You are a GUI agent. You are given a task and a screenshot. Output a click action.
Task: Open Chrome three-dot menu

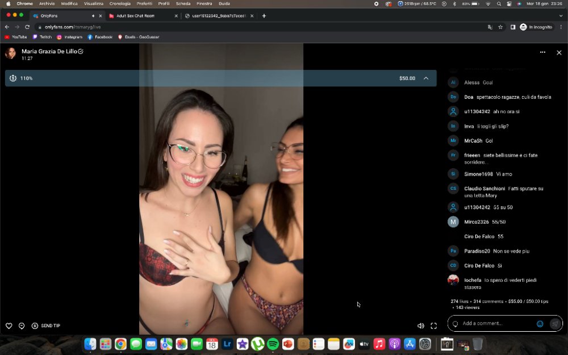pyautogui.click(x=561, y=27)
